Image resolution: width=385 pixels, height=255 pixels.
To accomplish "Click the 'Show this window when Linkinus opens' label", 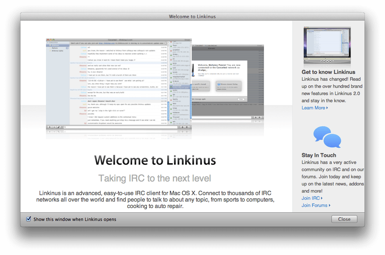I will click(75, 219).
